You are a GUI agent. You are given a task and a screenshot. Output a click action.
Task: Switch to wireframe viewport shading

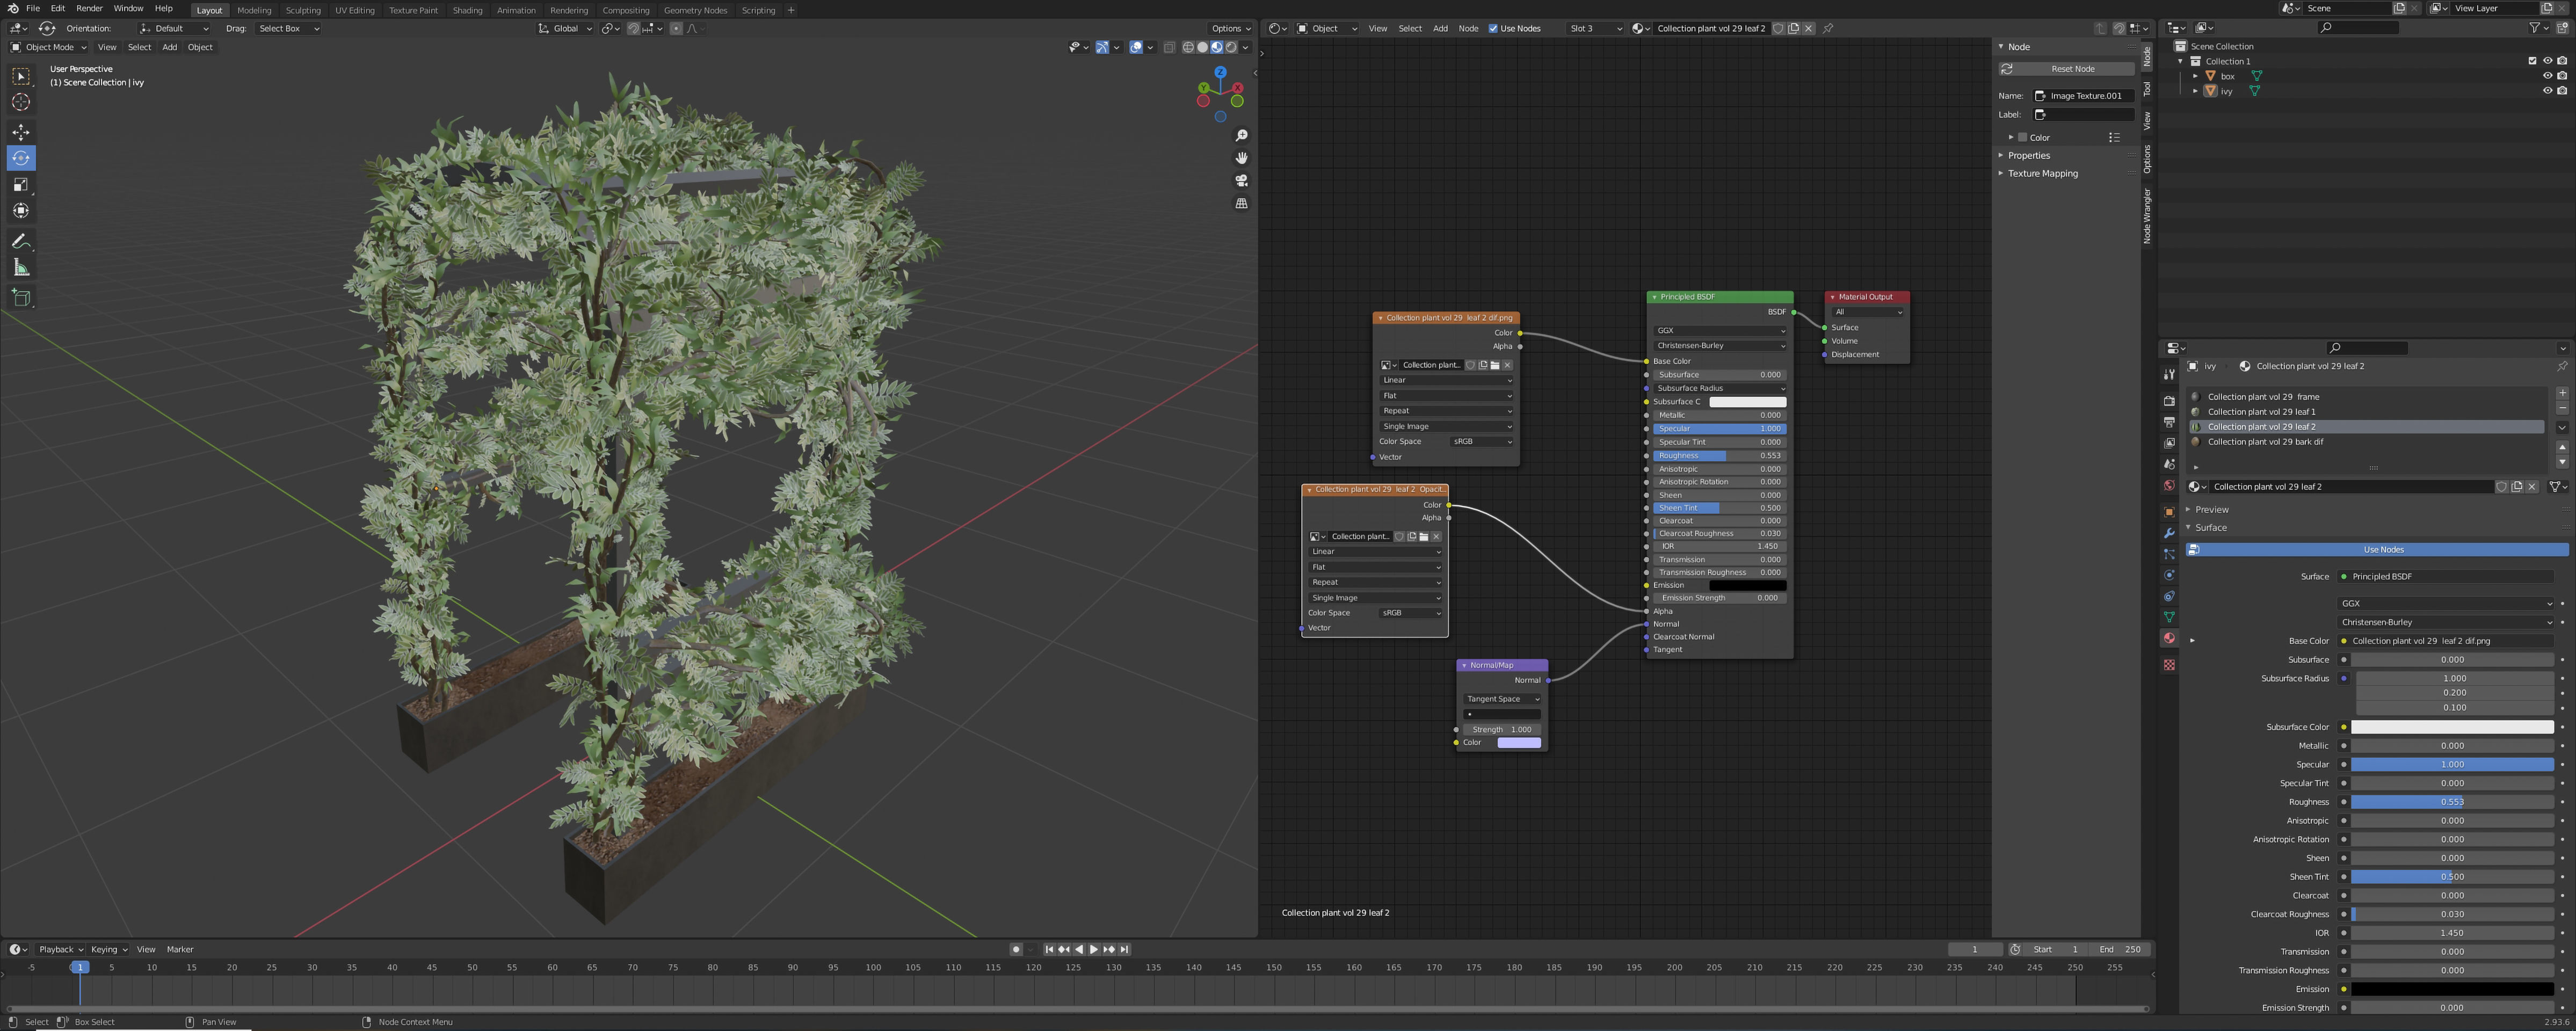pyautogui.click(x=1188, y=47)
